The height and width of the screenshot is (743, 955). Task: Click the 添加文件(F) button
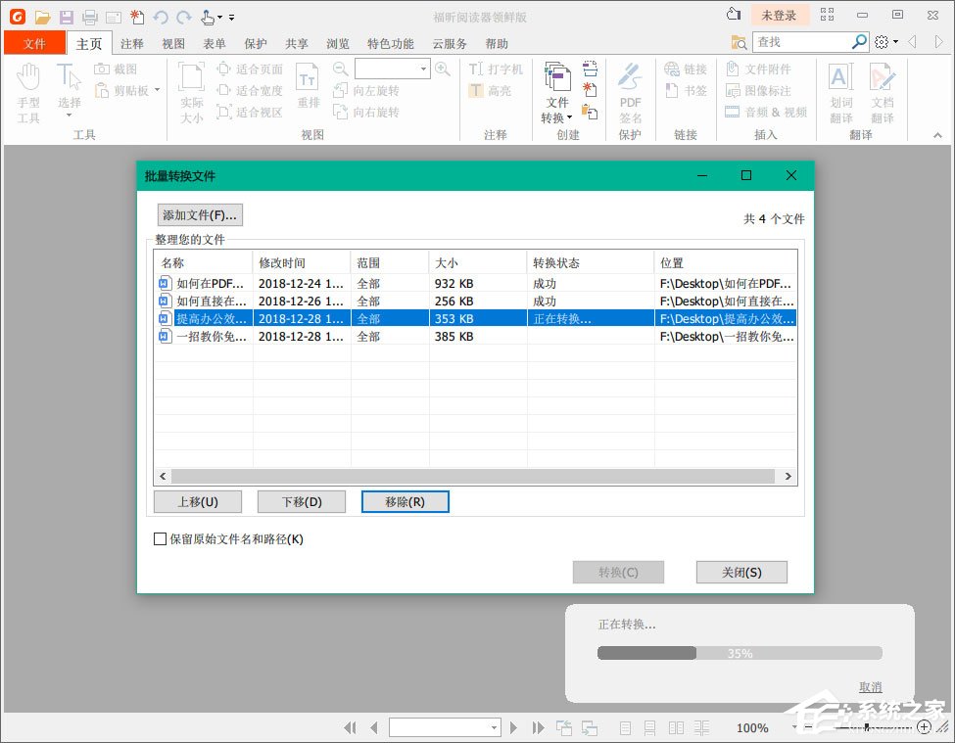[199, 214]
